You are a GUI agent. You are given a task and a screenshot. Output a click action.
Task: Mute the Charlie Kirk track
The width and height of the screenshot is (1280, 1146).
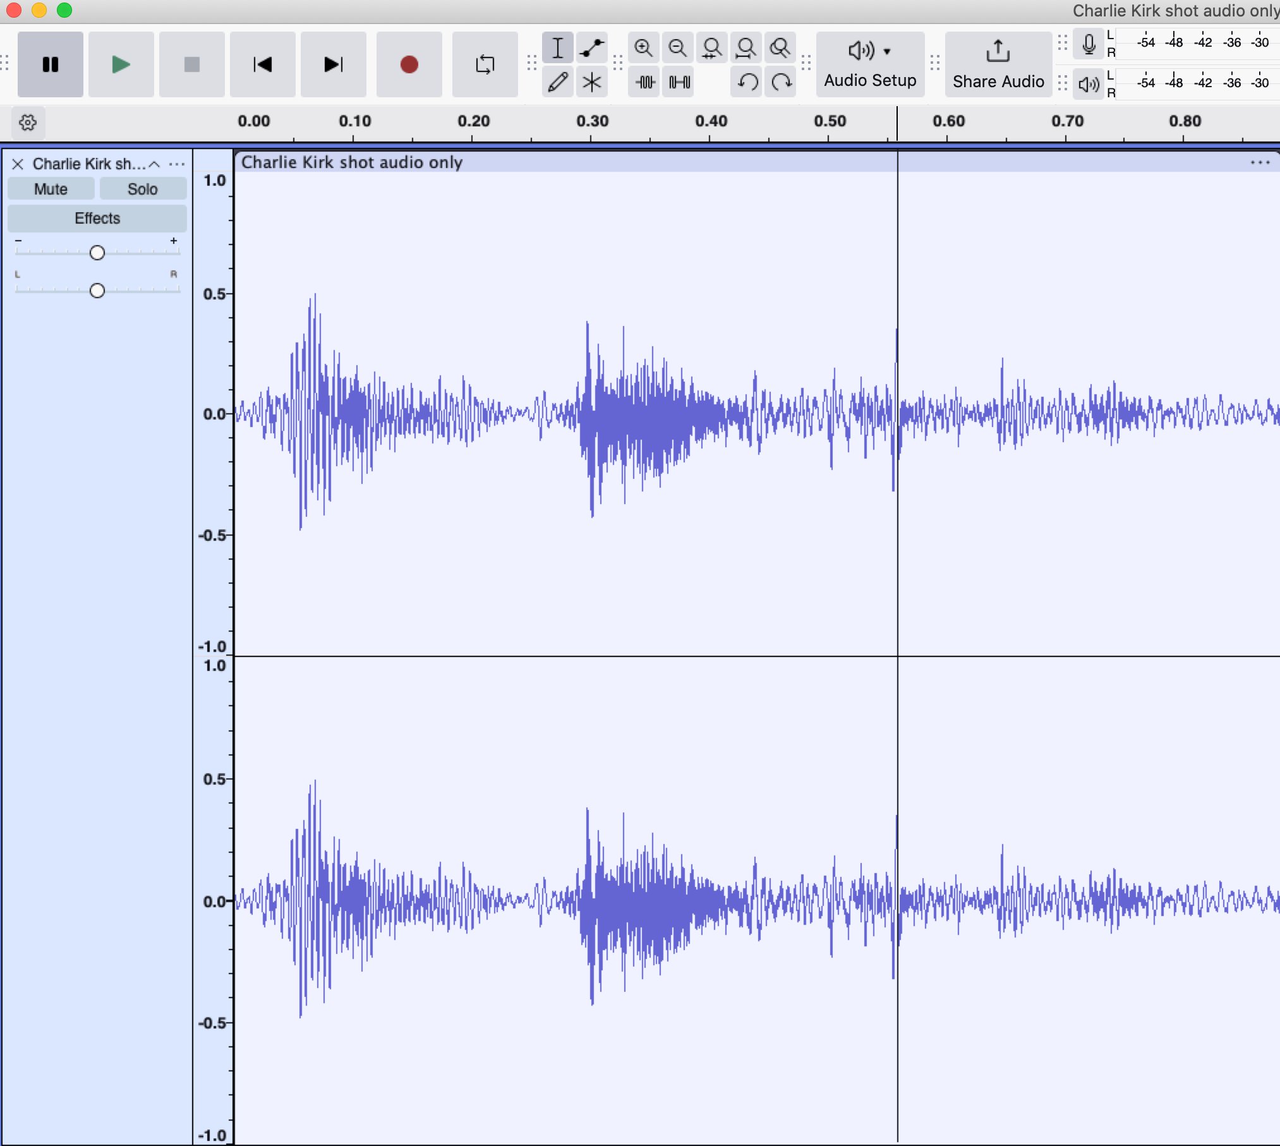click(x=51, y=189)
